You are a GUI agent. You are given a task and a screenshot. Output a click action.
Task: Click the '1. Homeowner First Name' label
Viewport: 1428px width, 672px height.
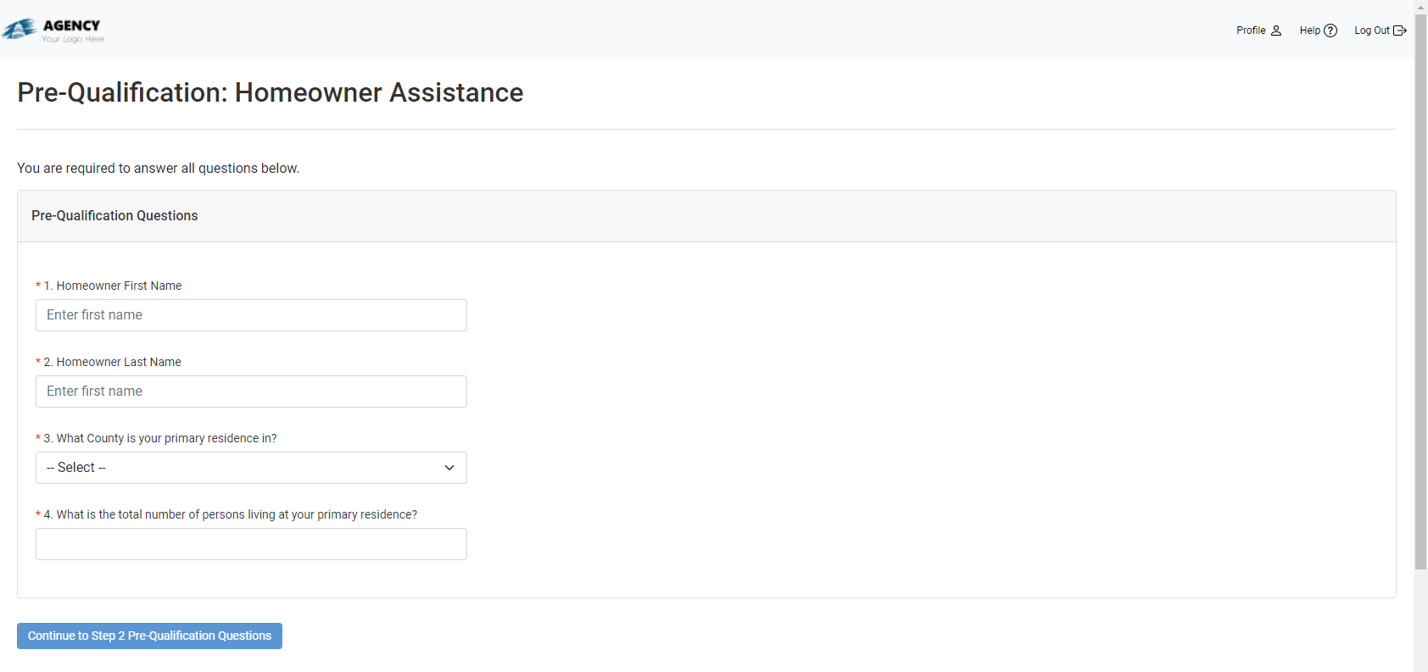pyautogui.click(x=113, y=286)
